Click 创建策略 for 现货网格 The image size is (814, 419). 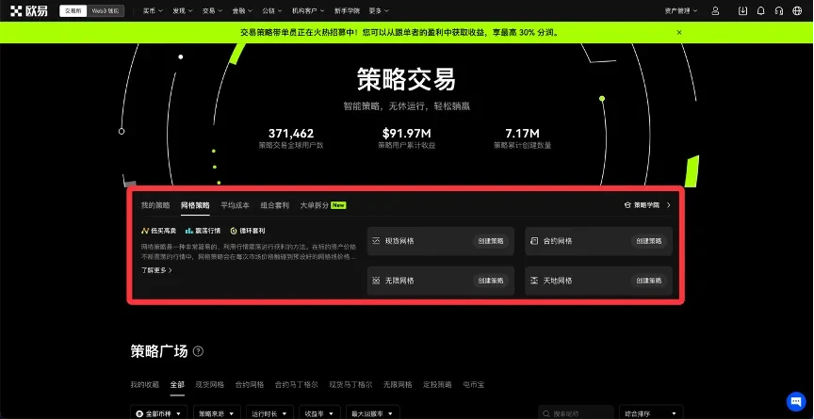(x=490, y=241)
